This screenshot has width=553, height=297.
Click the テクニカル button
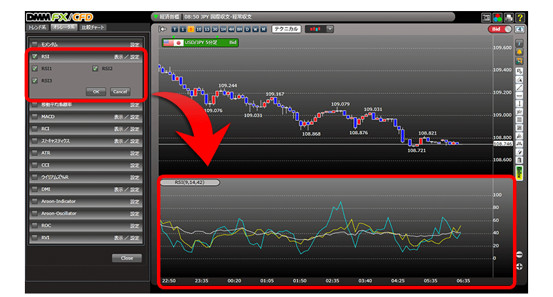(x=286, y=29)
